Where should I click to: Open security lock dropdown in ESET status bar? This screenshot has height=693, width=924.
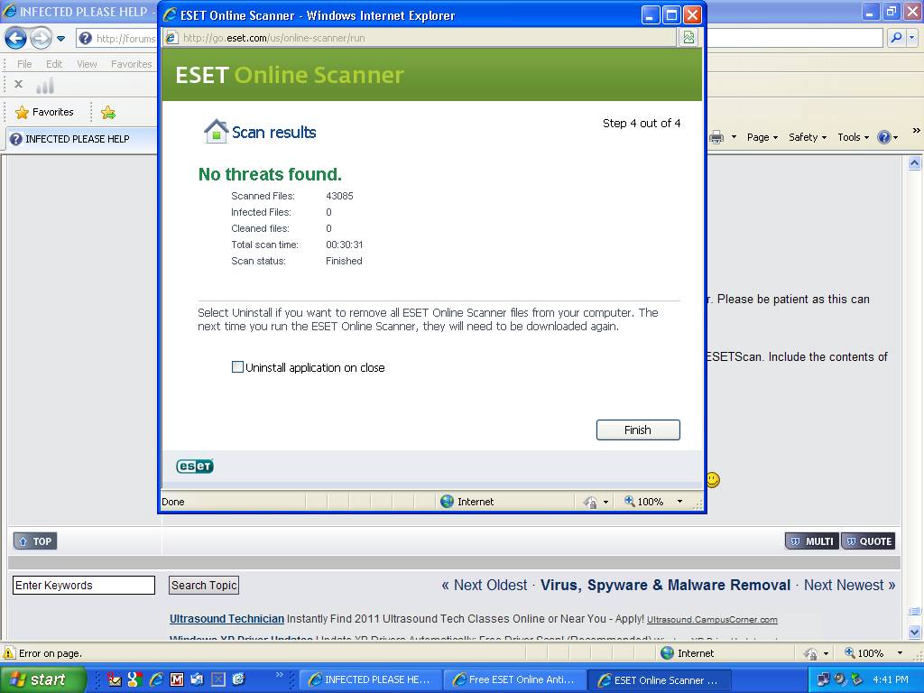coord(605,502)
